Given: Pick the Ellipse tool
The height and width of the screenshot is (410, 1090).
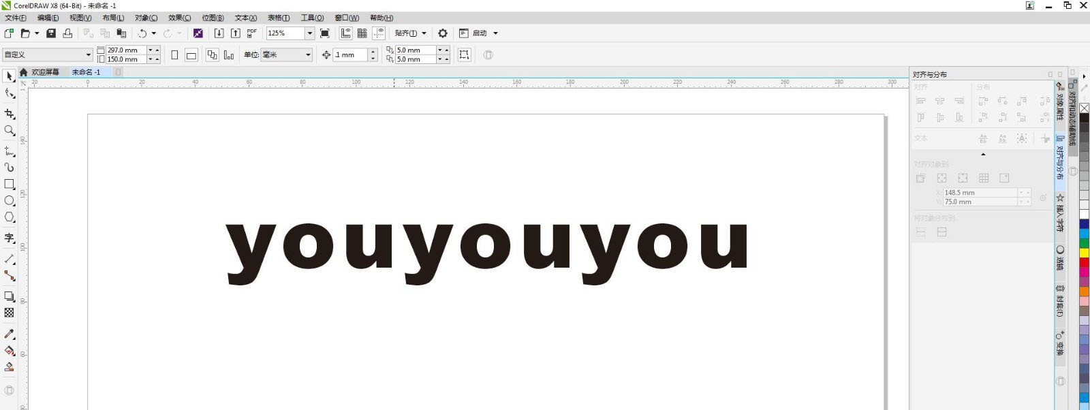Looking at the screenshot, I should tap(10, 201).
